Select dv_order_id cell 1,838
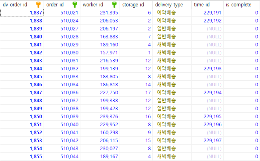 point(22,21)
